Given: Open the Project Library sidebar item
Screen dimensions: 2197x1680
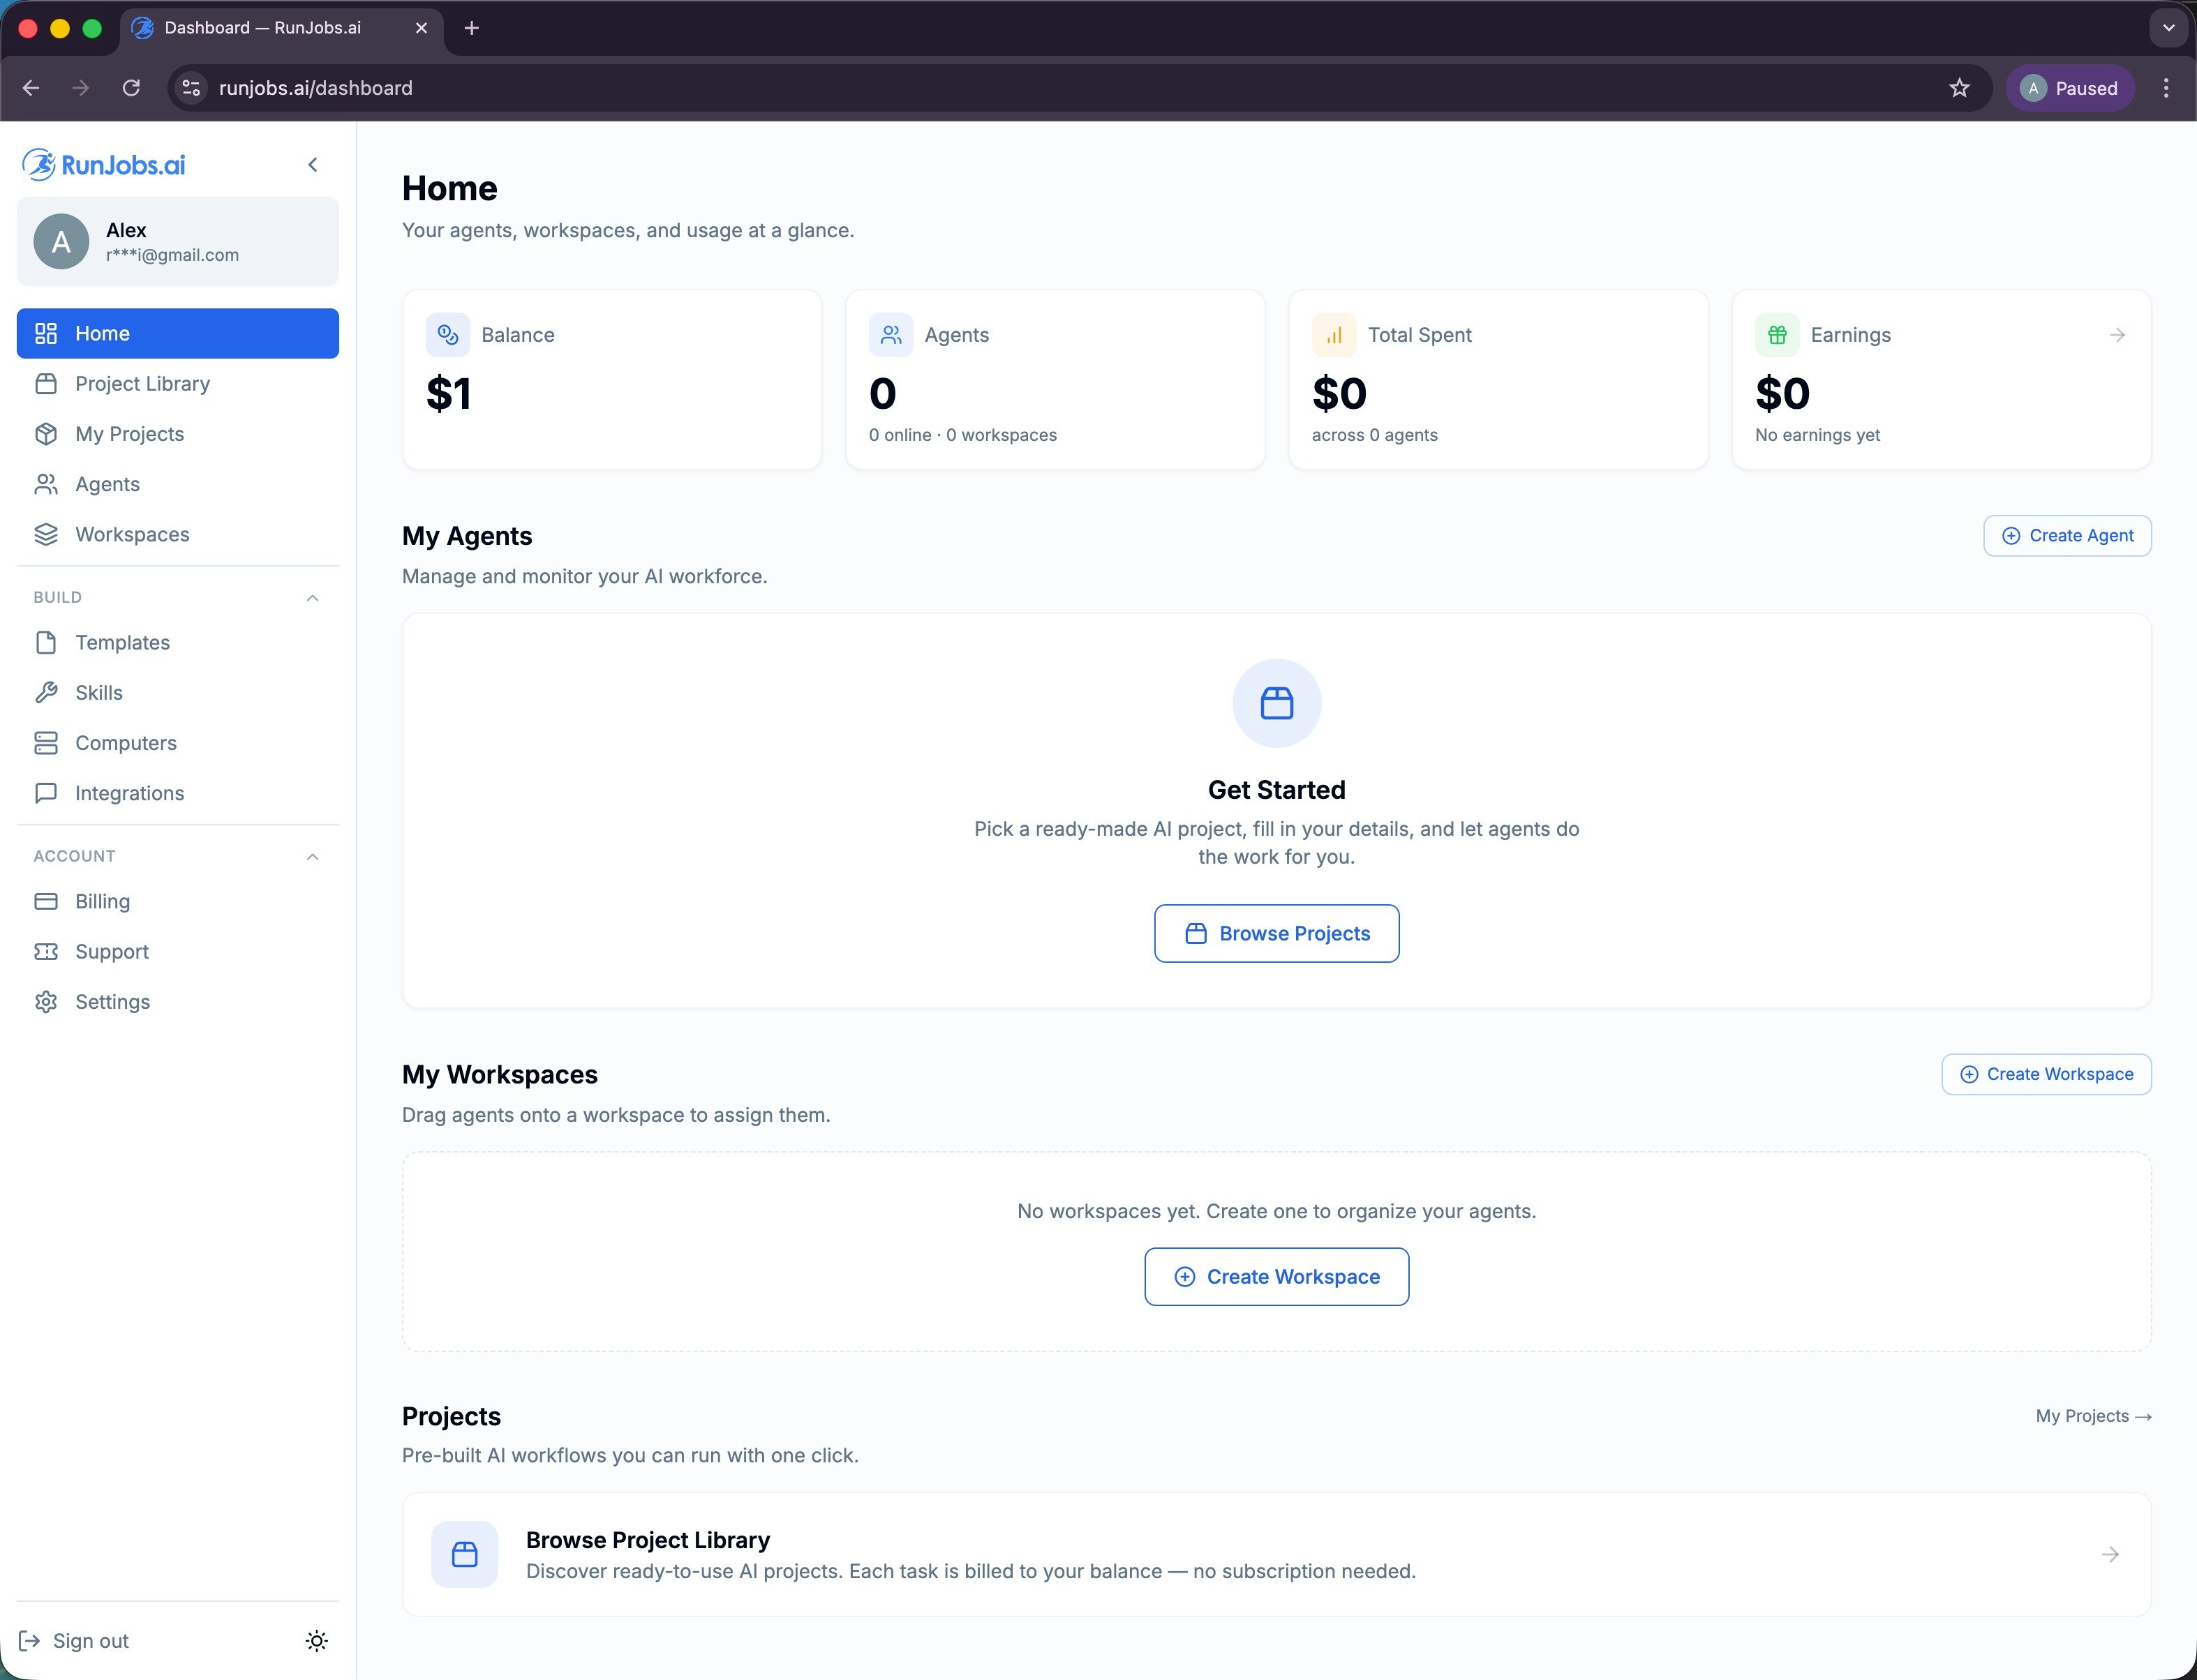Looking at the screenshot, I should [142, 384].
